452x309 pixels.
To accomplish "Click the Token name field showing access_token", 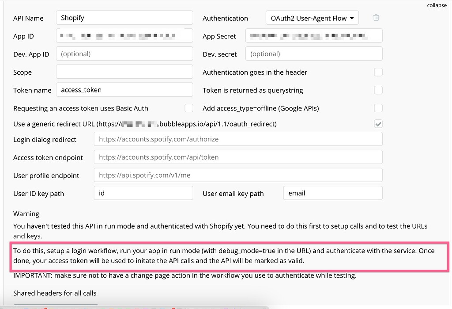I will (x=124, y=90).
